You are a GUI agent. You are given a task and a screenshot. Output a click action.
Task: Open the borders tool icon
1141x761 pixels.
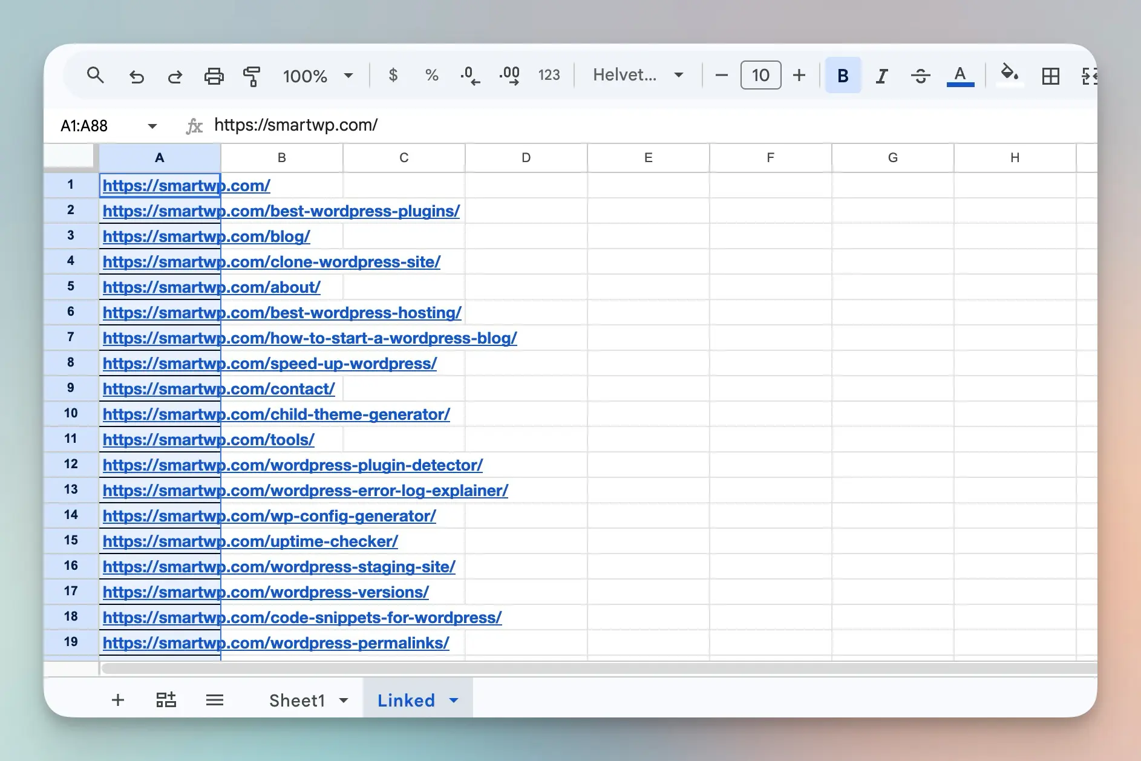pyautogui.click(x=1051, y=76)
